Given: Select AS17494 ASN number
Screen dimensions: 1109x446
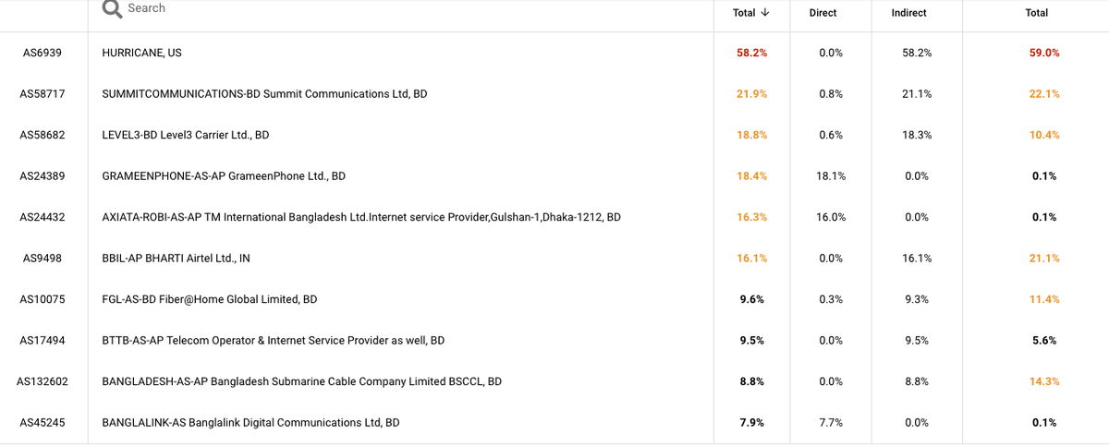Looking at the screenshot, I should [x=43, y=340].
